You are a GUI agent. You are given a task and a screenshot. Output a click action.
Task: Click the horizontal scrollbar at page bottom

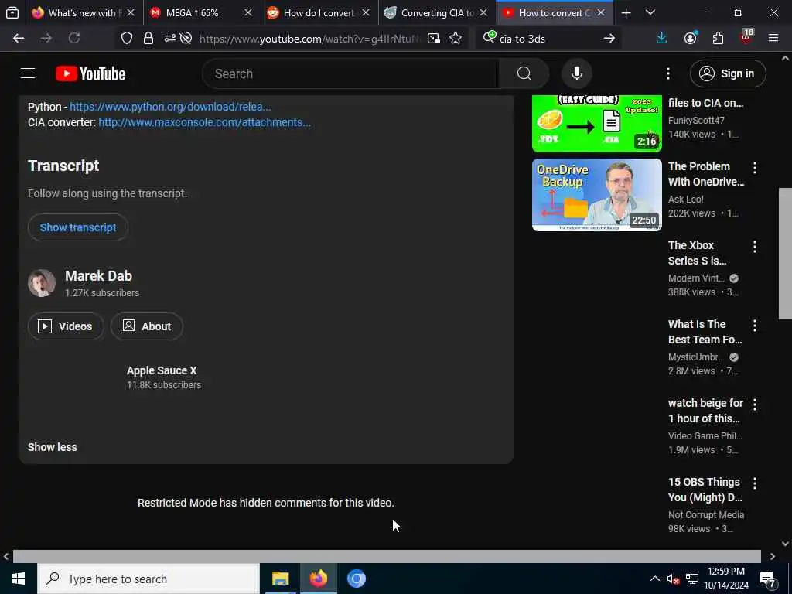point(387,556)
